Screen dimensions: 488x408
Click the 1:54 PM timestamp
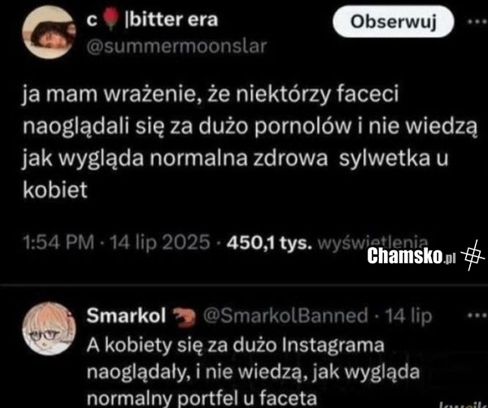coord(59,242)
